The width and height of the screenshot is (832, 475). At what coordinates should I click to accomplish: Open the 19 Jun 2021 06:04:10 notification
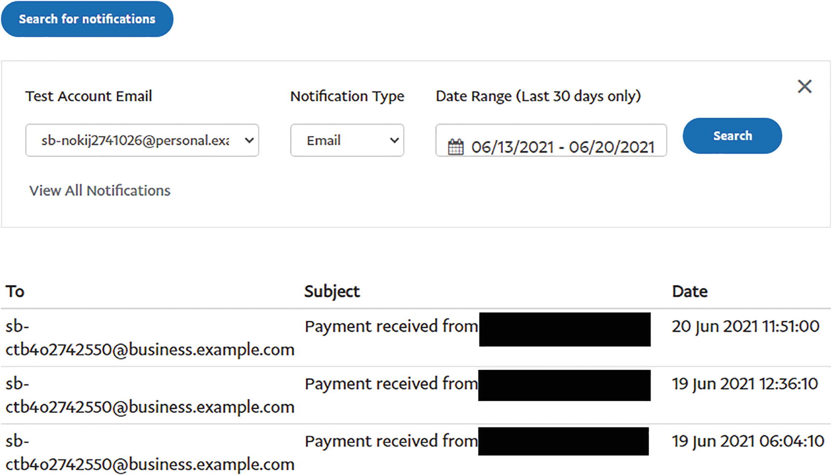point(748,441)
